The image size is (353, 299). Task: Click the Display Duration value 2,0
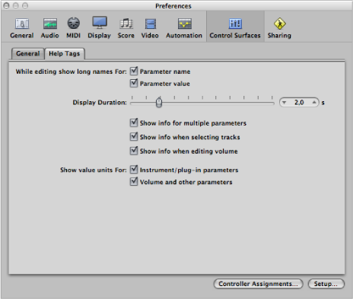click(x=299, y=103)
